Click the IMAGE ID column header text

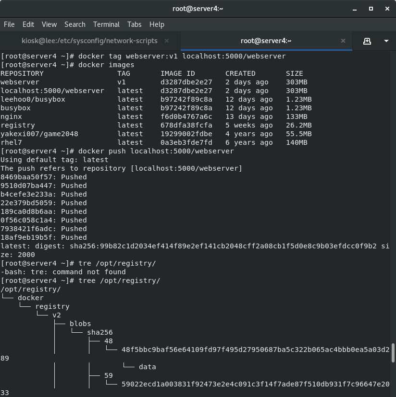coord(178,73)
